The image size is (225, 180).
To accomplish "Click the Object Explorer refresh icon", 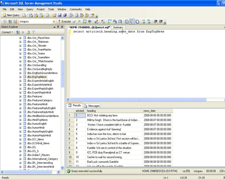I will (x=28, y=32).
